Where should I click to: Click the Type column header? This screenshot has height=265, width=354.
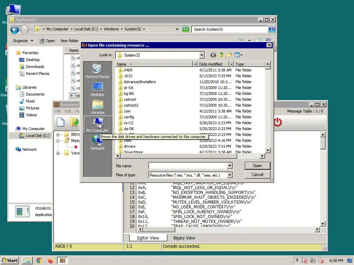(x=249, y=64)
